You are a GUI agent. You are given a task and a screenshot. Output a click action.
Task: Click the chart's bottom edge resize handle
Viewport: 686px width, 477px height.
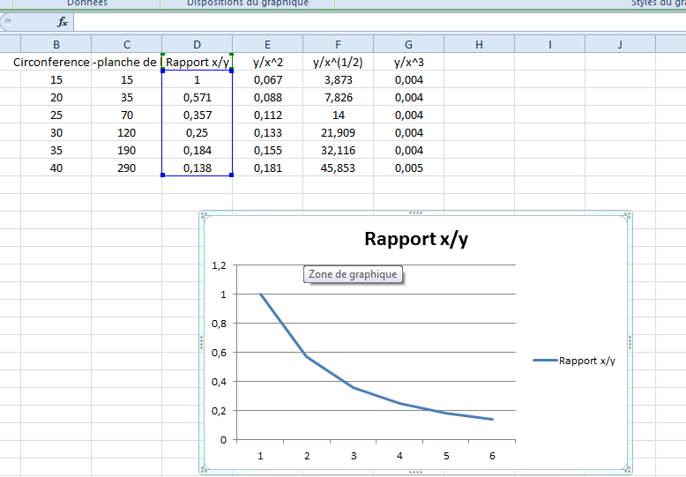pyautogui.click(x=415, y=472)
